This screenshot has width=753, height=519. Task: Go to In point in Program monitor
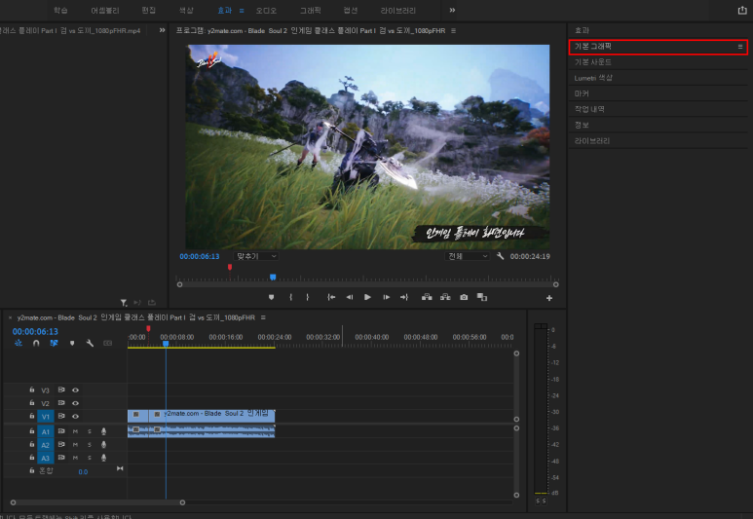tap(331, 297)
